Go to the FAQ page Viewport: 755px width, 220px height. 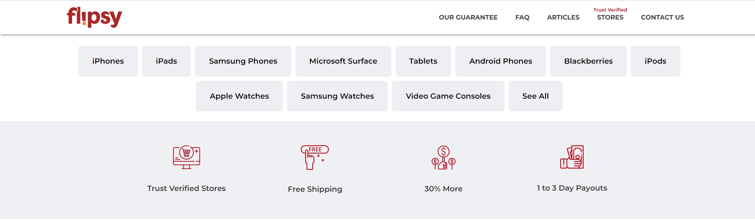pyautogui.click(x=522, y=17)
